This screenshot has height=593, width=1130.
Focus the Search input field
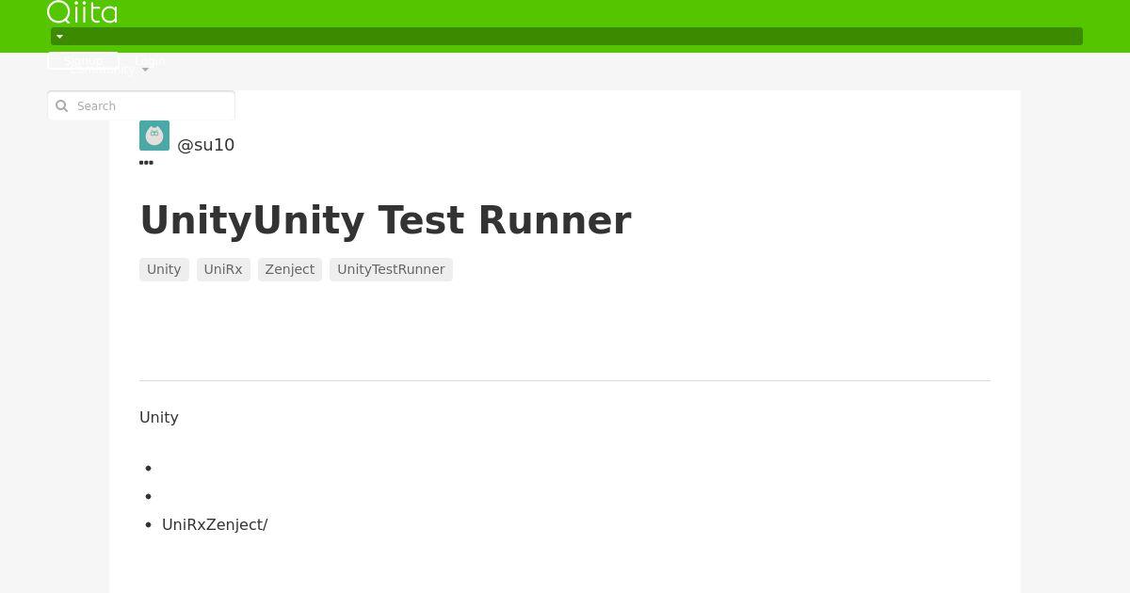(x=141, y=105)
